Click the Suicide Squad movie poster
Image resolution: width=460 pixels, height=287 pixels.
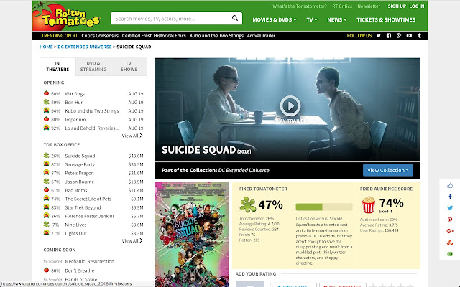pos(192,235)
